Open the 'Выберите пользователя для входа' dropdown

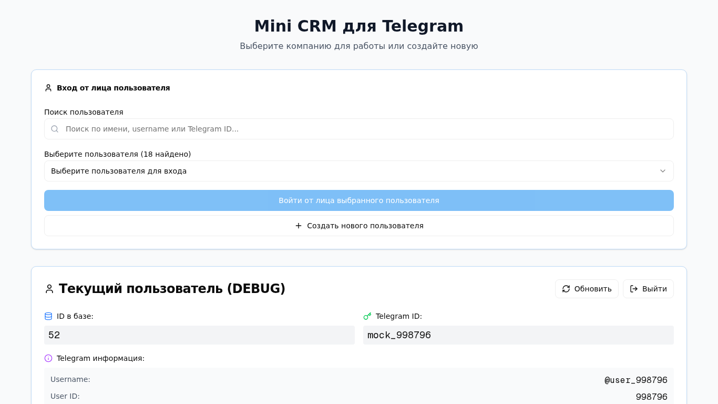point(359,171)
